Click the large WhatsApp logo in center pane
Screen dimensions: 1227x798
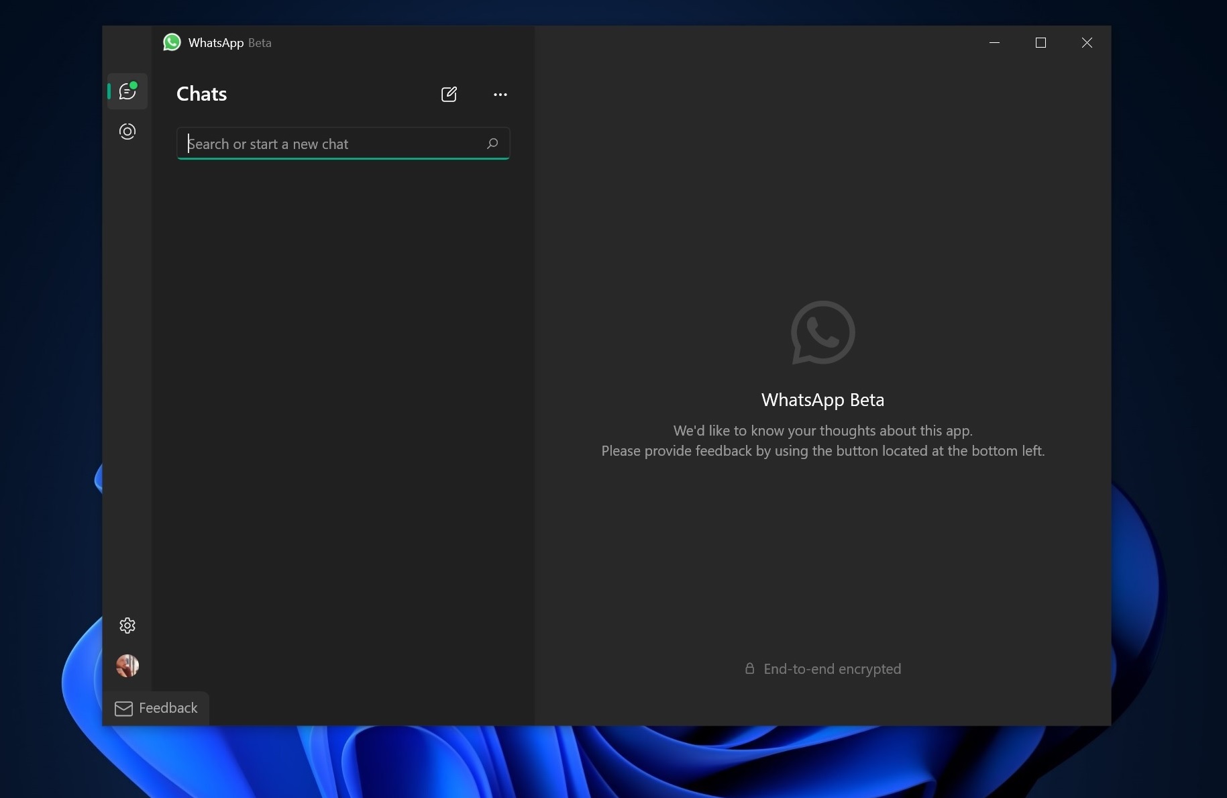(822, 333)
